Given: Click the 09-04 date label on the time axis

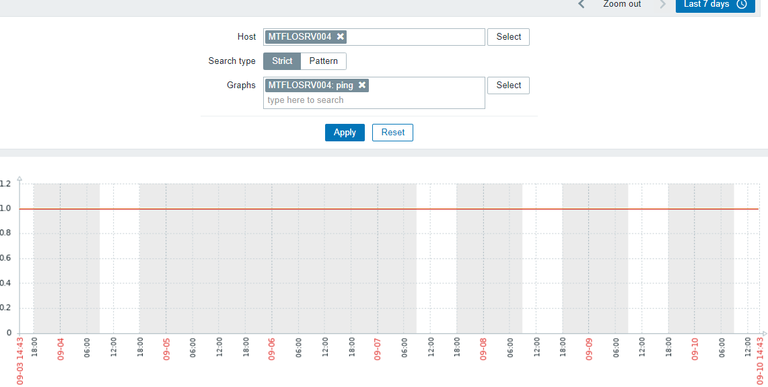Looking at the screenshot, I should (61, 349).
